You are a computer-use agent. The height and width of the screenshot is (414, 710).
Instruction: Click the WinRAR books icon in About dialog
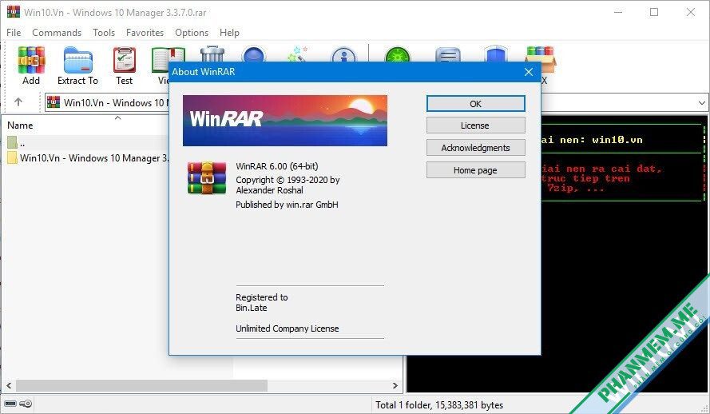coord(207,178)
